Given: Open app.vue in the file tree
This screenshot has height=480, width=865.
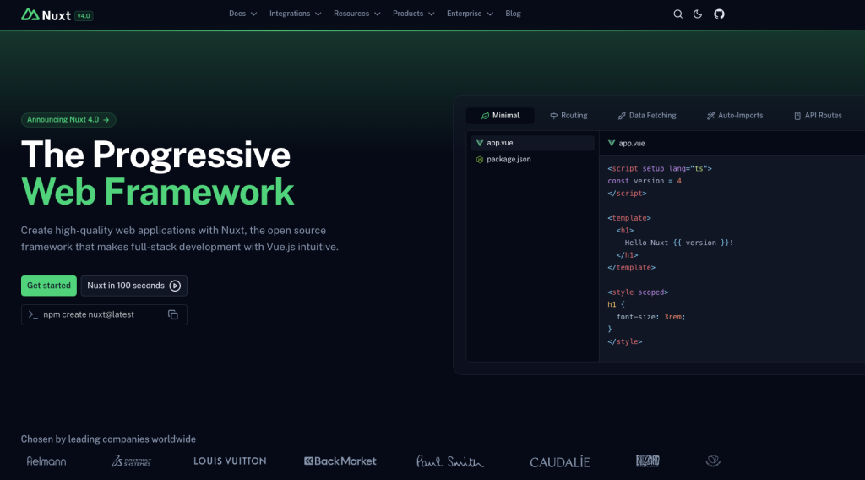Looking at the screenshot, I should pos(532,143).
